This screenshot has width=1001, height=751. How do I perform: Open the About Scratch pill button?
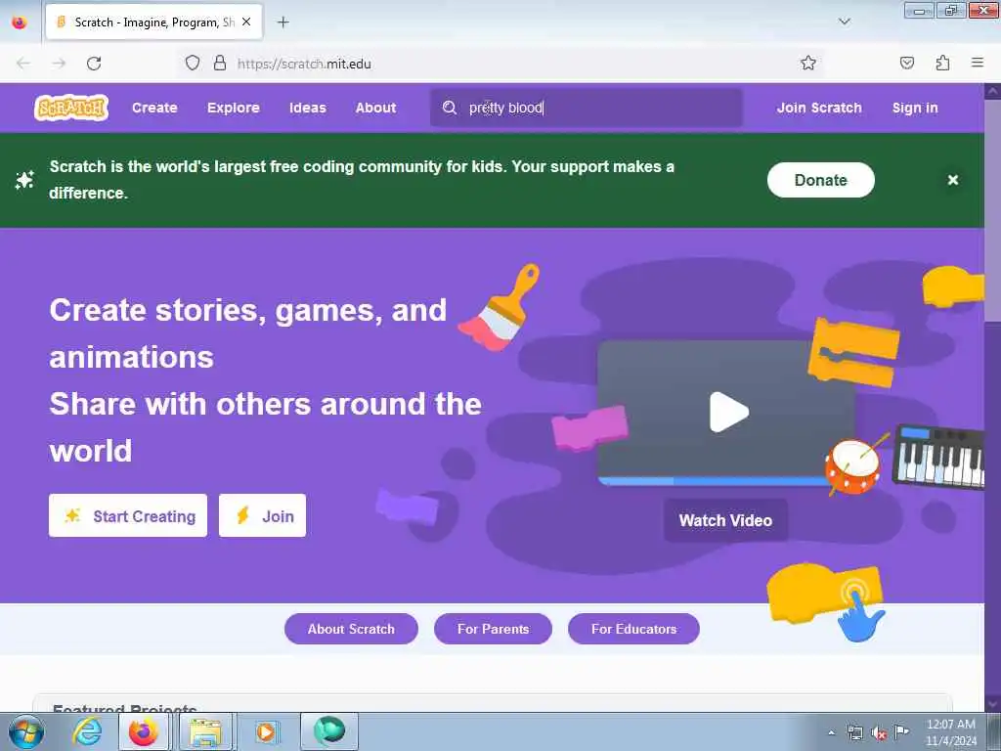click(351, 629)
